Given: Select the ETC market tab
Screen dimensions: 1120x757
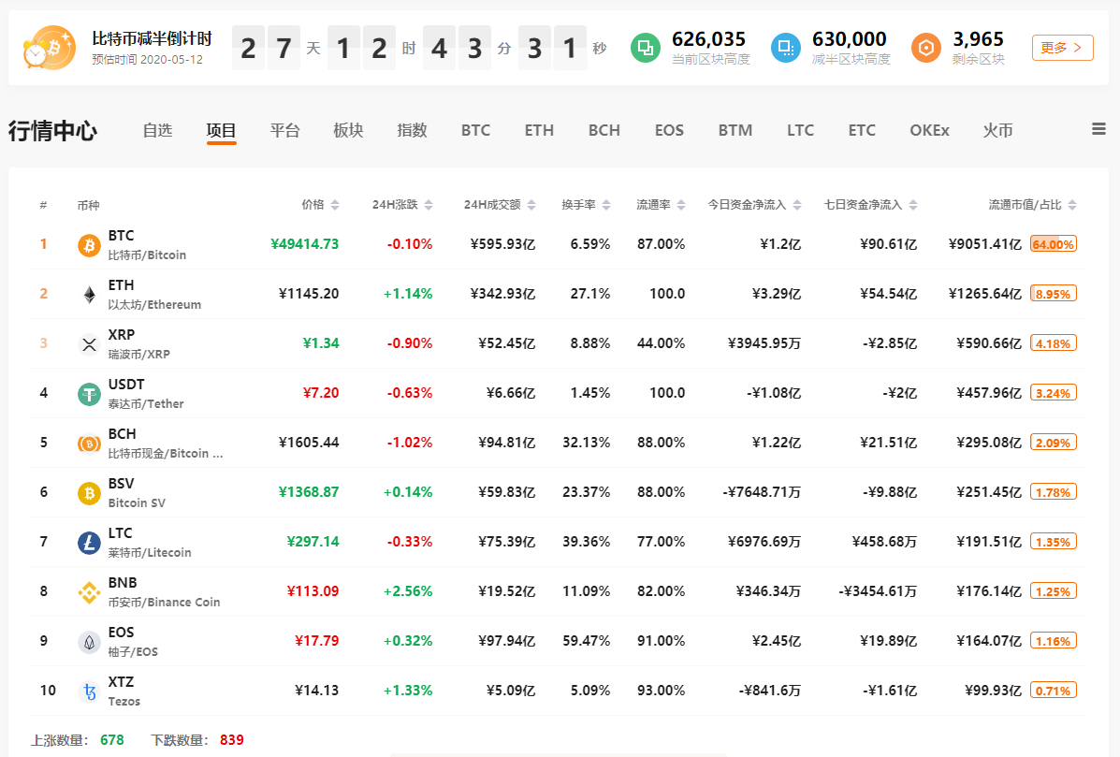Looking at the screenshot, I should click(x=862, y=130).
